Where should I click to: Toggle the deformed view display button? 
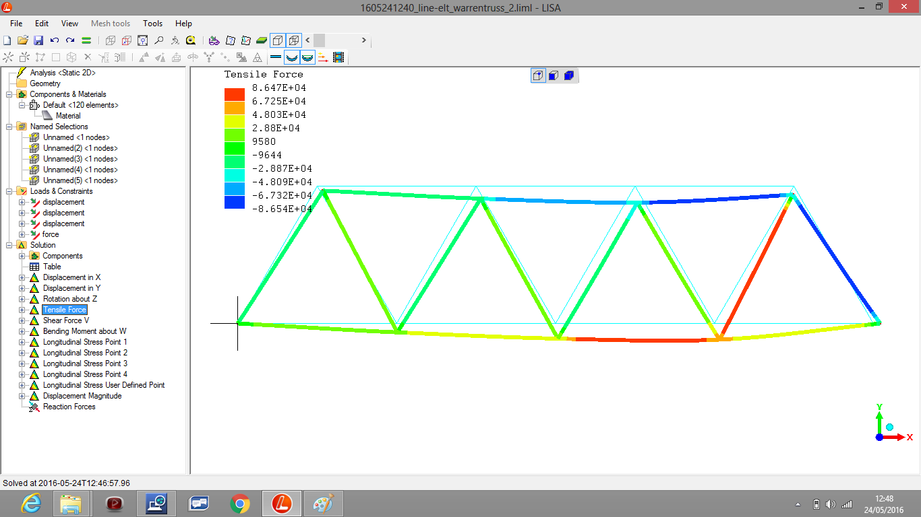(292, 58)
